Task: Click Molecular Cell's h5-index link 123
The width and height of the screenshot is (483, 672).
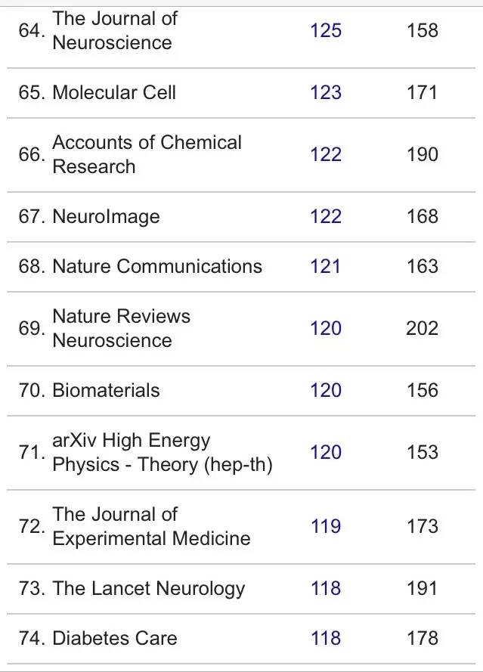Action: 326,93
